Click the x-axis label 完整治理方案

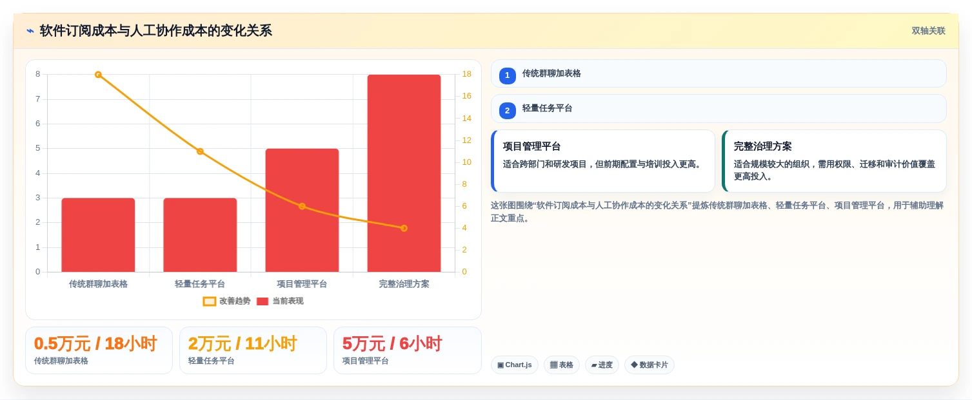click(404, 284)
